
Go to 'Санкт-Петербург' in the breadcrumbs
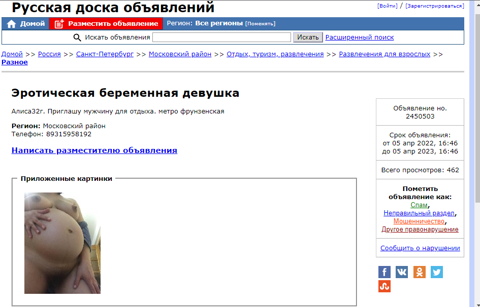point(105,54)
